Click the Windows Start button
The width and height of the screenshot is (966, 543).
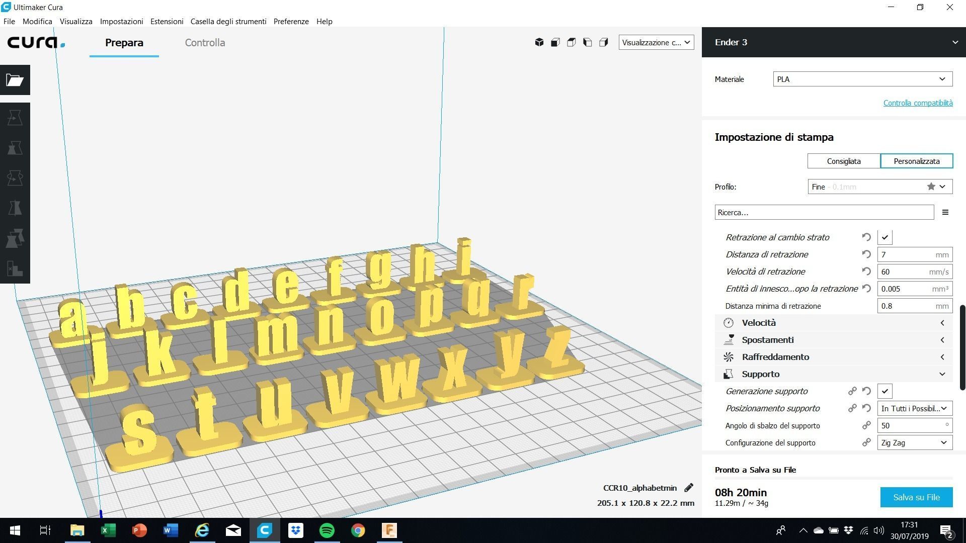[x=15, y=530]
